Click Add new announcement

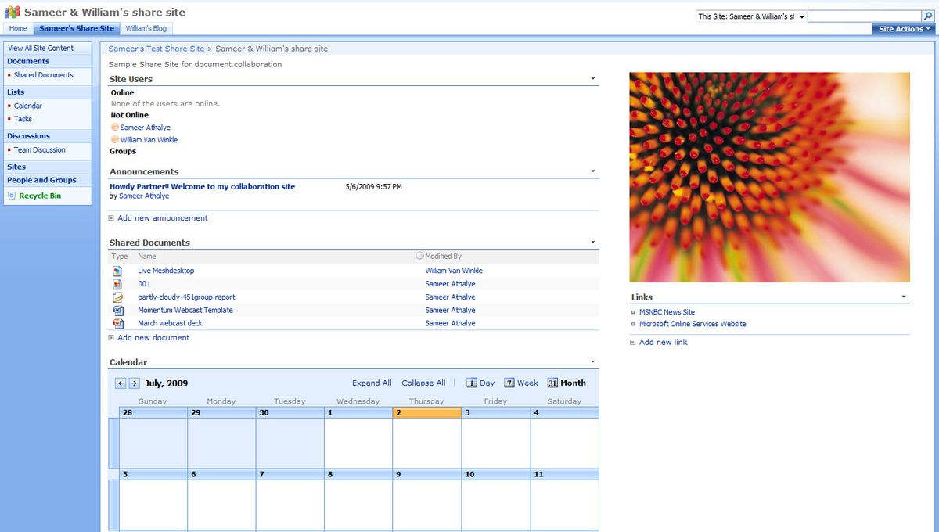click(x=161, y=218)
